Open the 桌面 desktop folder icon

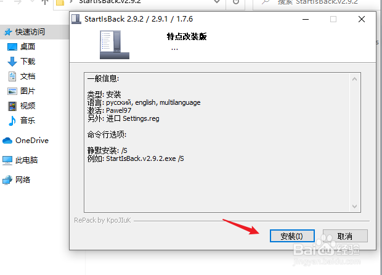pyautogui.click(x=12, y=47)
